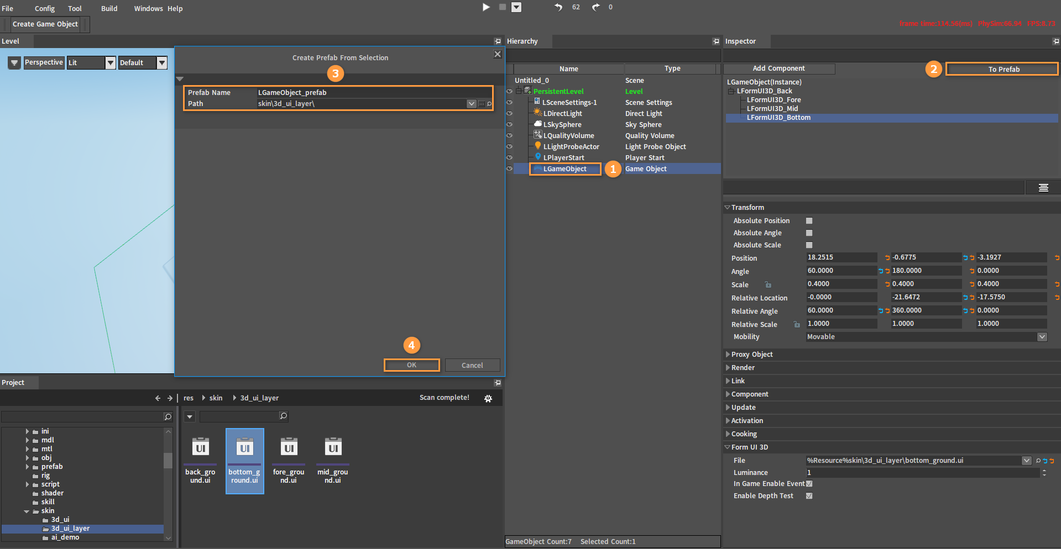This screenshot has width=1061, height=549.
Task: Enable the Absolute Position checkbox
Action: [809, 221]
